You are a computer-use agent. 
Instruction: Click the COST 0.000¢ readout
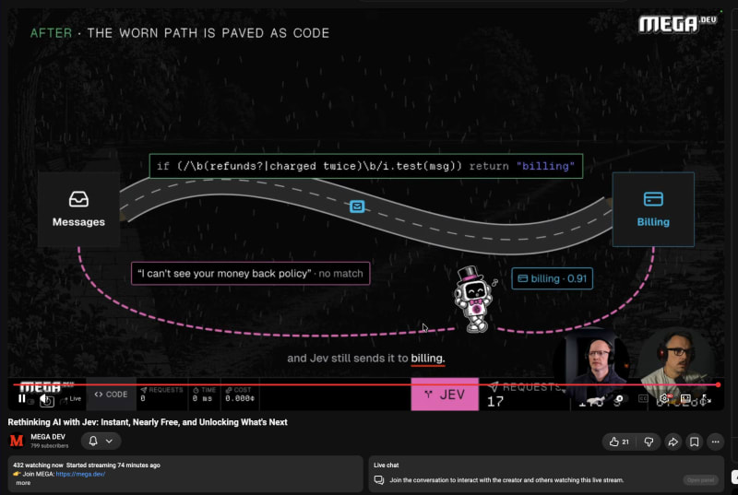point(240,395)
